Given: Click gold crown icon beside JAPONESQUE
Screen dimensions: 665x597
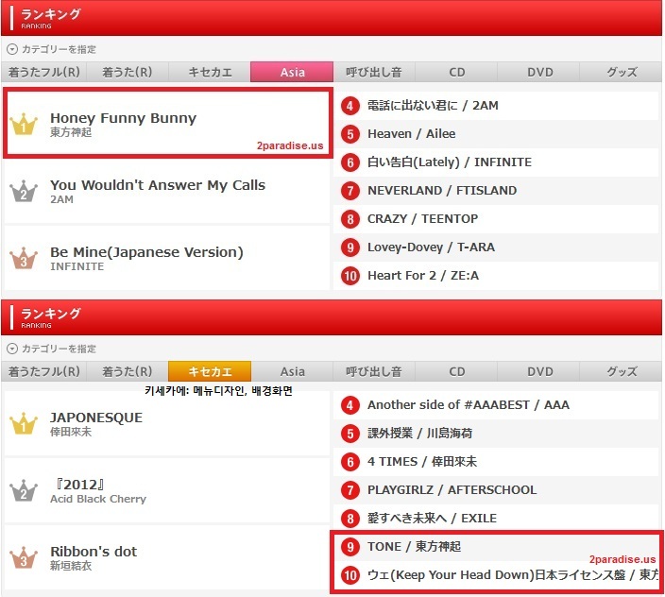Looking at the screenshot, I should [x=24, y=423].
